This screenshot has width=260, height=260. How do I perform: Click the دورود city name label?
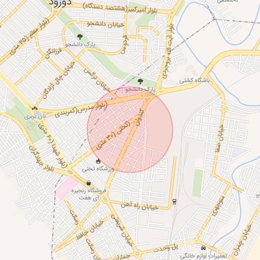pyautogui.click(x=60, y=4)
